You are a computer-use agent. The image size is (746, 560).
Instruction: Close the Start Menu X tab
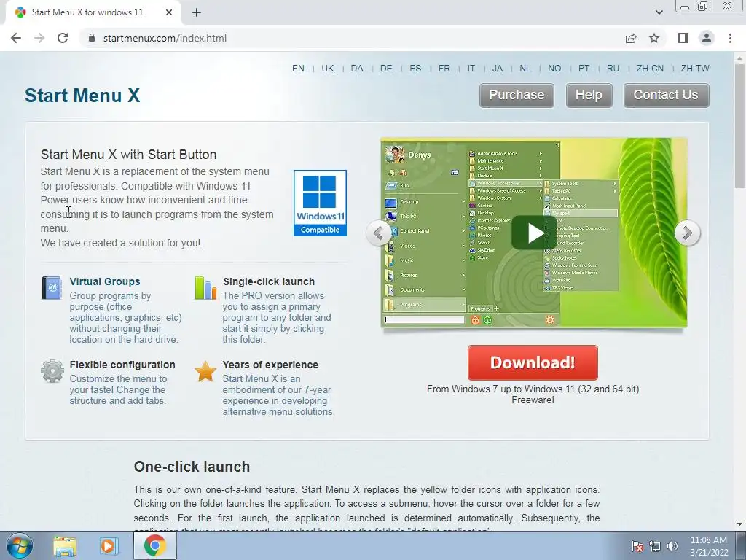pos(169,12)
